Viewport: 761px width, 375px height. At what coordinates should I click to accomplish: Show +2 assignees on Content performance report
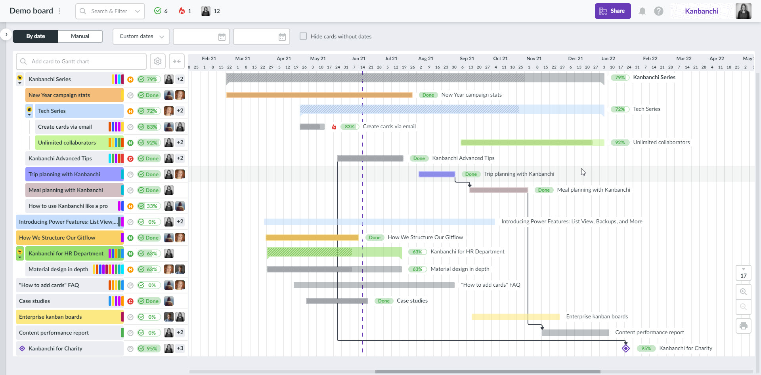(x=180, y=333)
